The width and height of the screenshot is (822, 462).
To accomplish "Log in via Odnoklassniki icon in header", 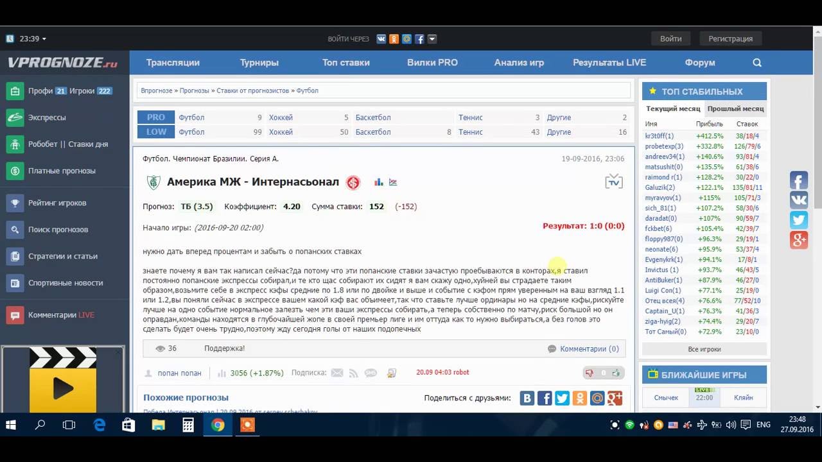I will (394, 39).
